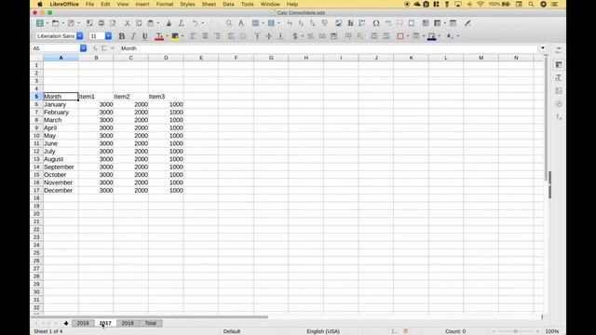596x335 pixels.
Task: Open the Data menu
Action: coord(228,4)
